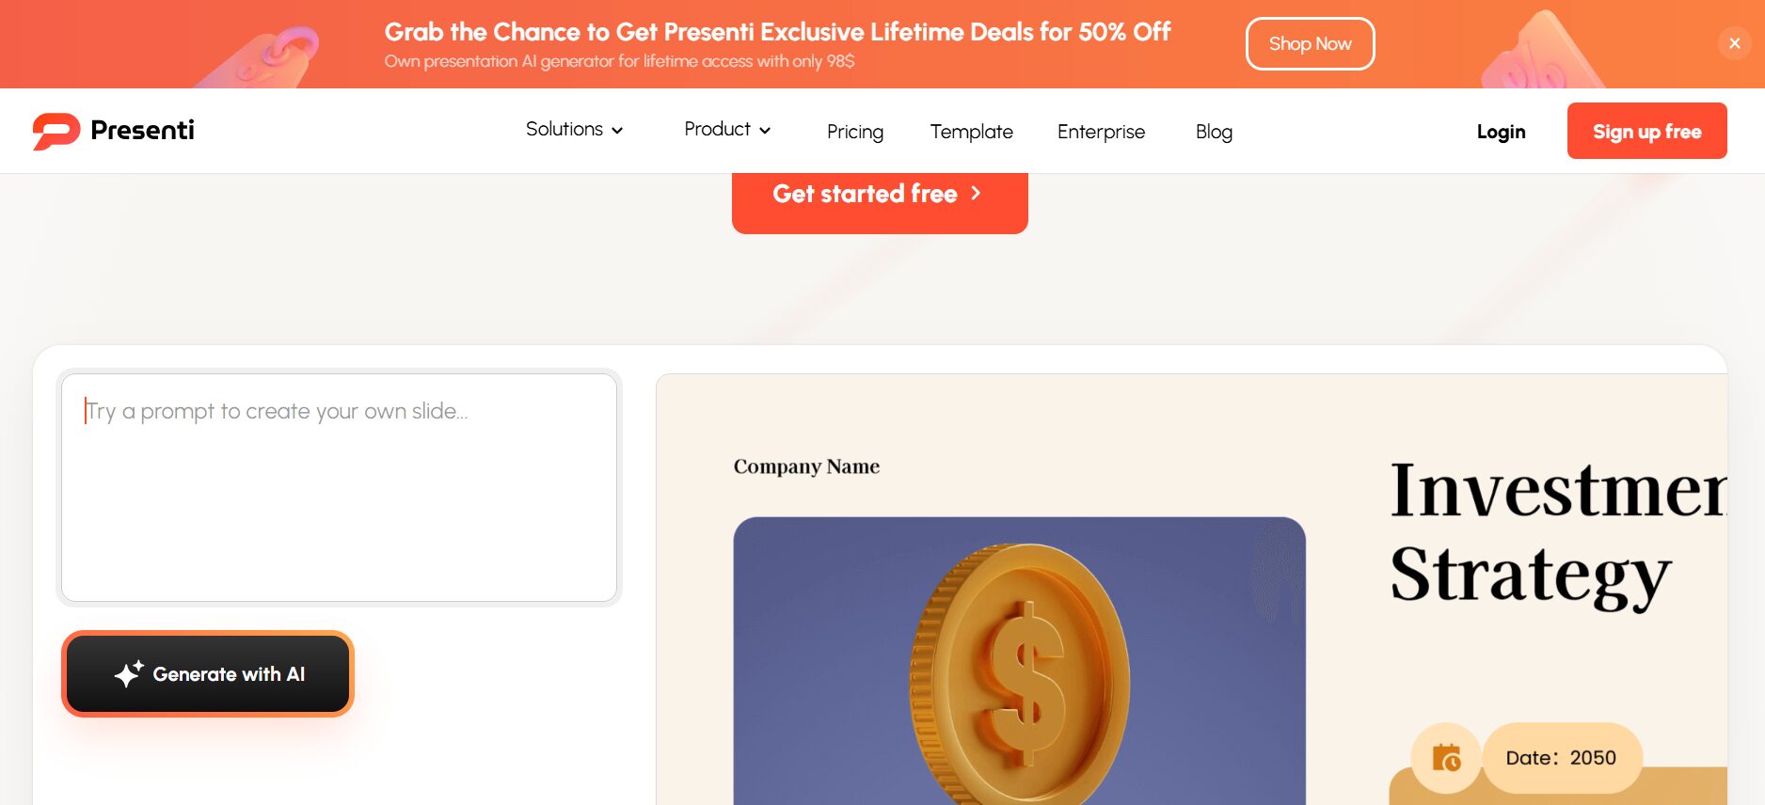
Task: Click the Date: 2050 pill
Action: (1562, 758)
